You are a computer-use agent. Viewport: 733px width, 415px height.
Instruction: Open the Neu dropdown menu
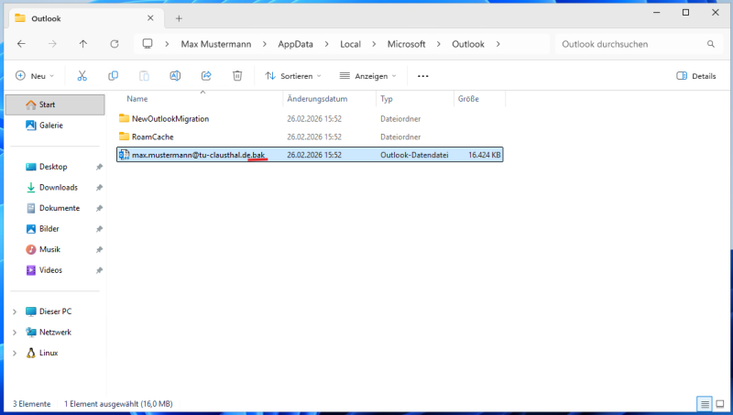pos(36,76)
